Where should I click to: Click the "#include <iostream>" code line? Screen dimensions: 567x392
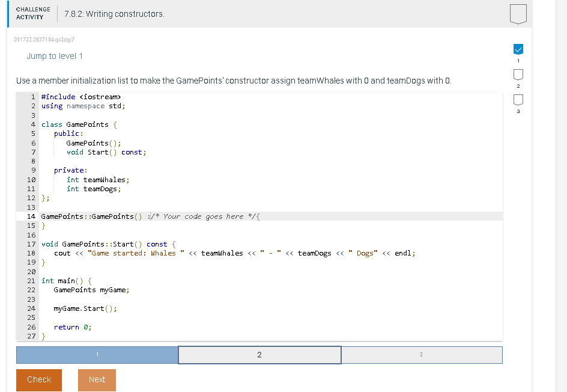80,96
